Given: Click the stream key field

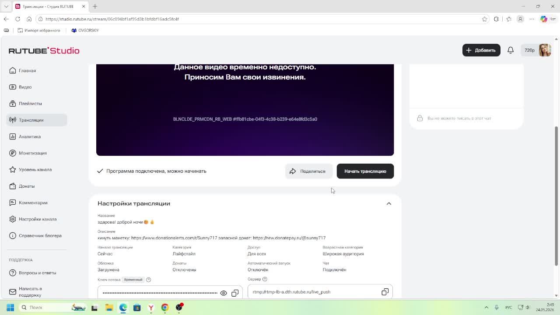Looking at the screenshot, I should pyautogui.click(x=170, y=293).
